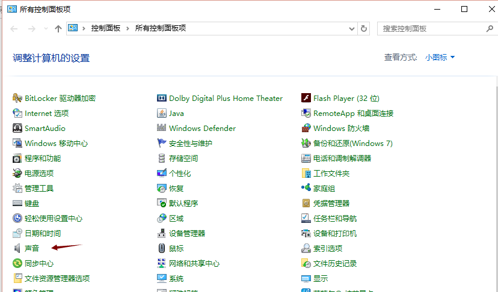Viewport: 498px width, 292px height.
Task: Open the 文件历史记录 link
Action: (335, 263)
